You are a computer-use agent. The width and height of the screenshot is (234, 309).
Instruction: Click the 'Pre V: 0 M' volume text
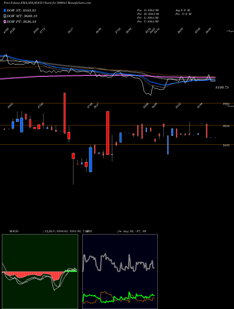click(183, 14)
